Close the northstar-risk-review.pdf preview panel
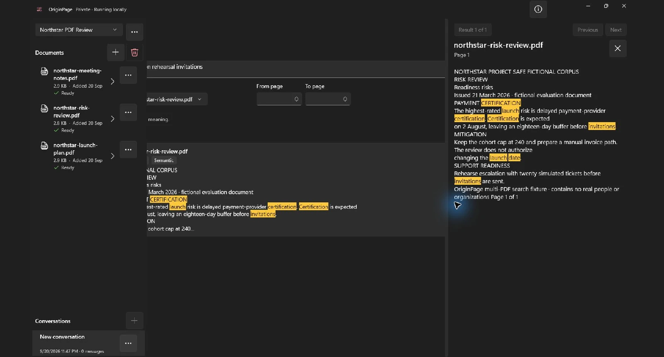The width and height of the screenshot is (664, 357). tap(618, 48)
